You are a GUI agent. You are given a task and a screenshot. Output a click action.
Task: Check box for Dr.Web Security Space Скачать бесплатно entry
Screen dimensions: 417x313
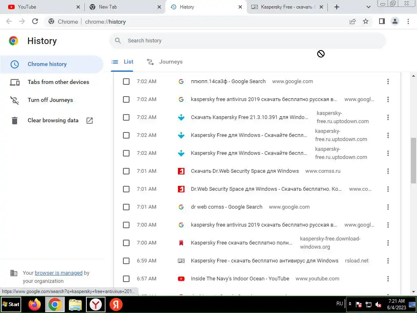pyautogui.click(x=126, y=189)
